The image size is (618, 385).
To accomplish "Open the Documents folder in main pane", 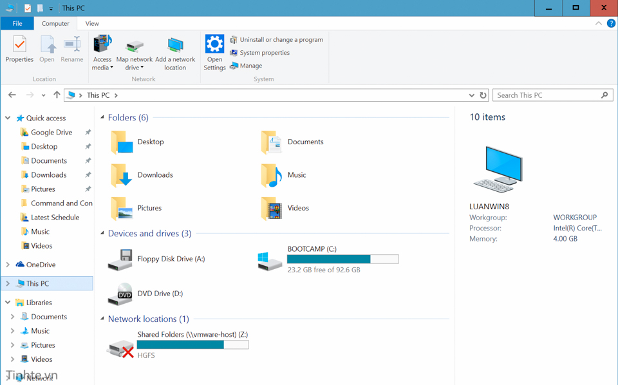I will point(292,142).
